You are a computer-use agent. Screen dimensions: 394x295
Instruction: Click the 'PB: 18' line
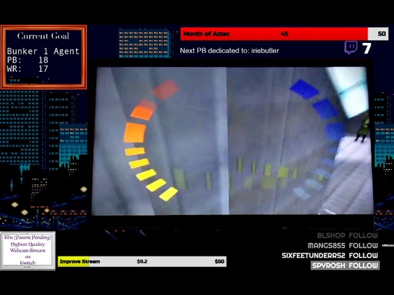tap(28, 60)
